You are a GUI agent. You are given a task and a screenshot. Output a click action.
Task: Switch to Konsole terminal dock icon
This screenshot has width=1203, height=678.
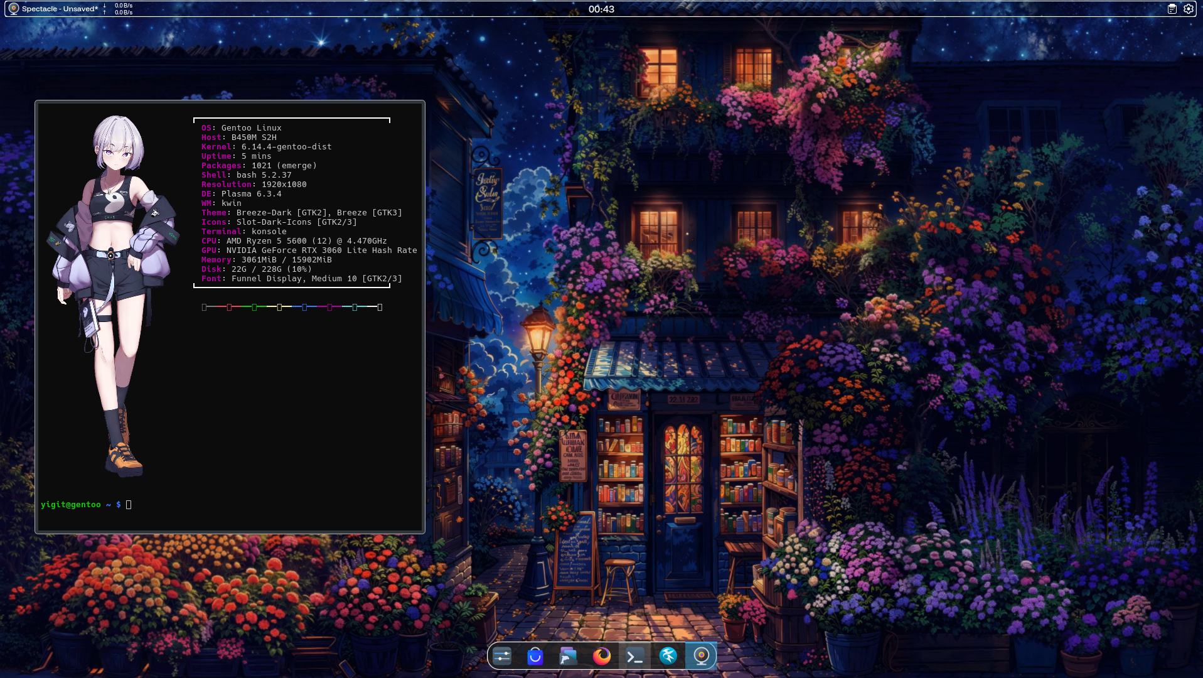pyautogui.click(x=635, y=657)
